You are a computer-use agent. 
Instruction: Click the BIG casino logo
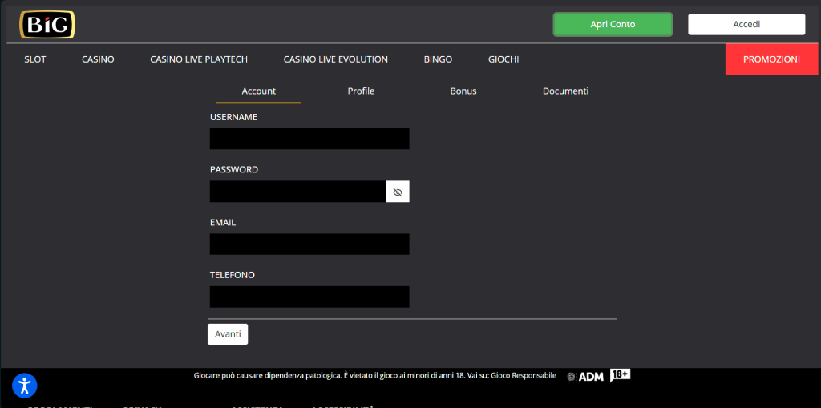47,25
